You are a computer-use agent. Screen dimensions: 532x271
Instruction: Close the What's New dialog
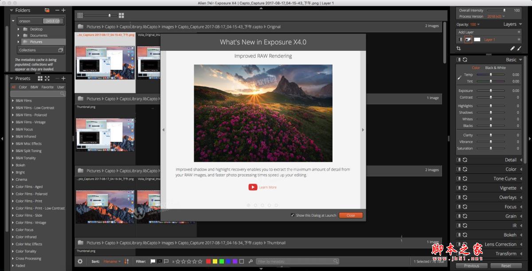pos(351,215)
